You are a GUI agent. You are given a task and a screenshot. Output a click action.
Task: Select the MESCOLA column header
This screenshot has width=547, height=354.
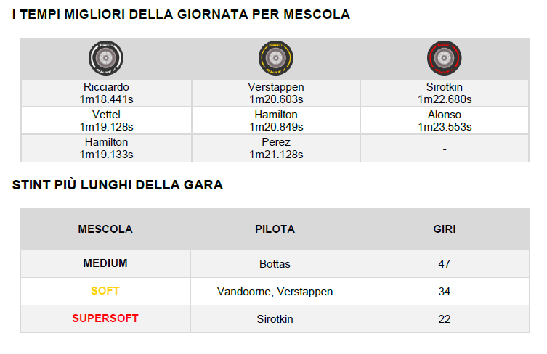tap(105, 229)
